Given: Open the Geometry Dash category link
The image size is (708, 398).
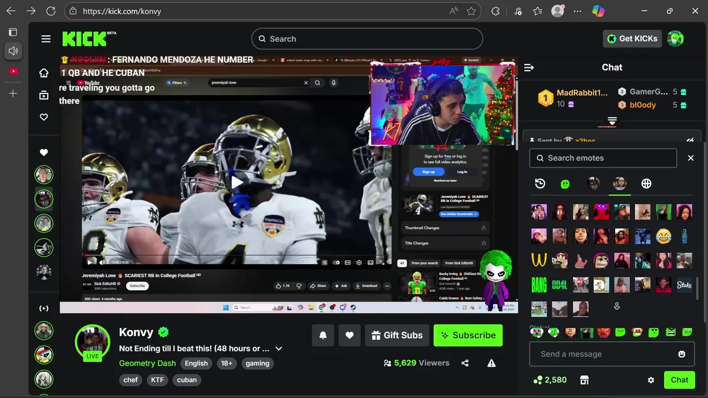Looking at the screenshot, I should (x=147, y=363).
